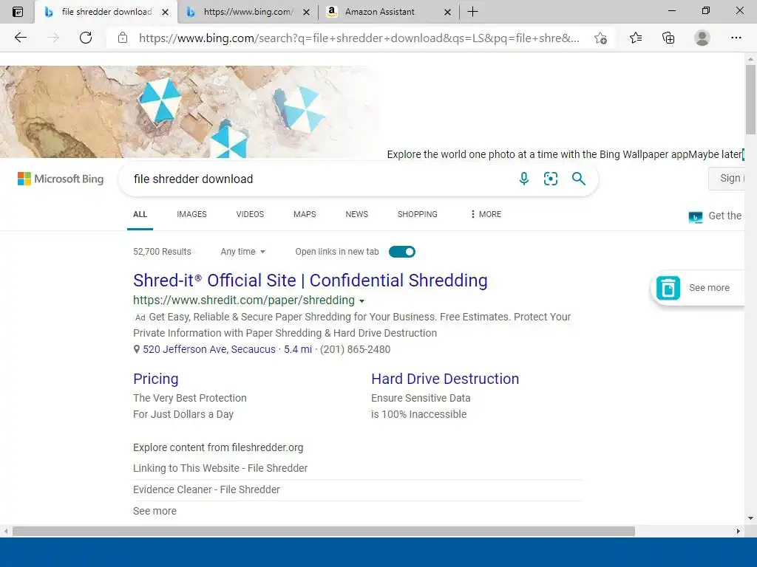The width and height of the screenshot is (757, 567).
Task: Close the Amazon Assistant tab
Action: tap(447, 12)
